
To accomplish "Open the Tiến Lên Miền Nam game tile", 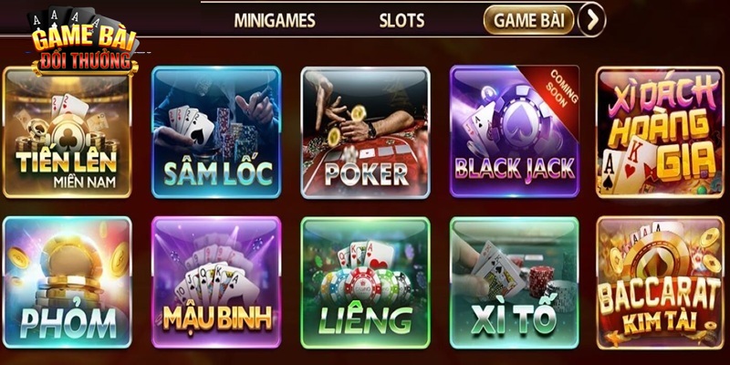I will click(67, 132).
